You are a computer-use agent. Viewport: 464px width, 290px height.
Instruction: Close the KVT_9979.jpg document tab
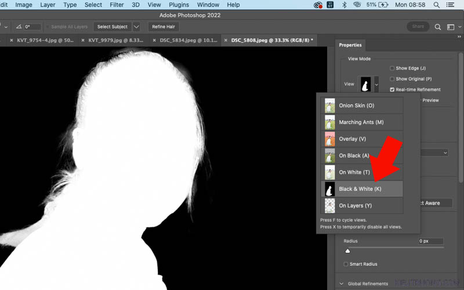coord(83,40)
